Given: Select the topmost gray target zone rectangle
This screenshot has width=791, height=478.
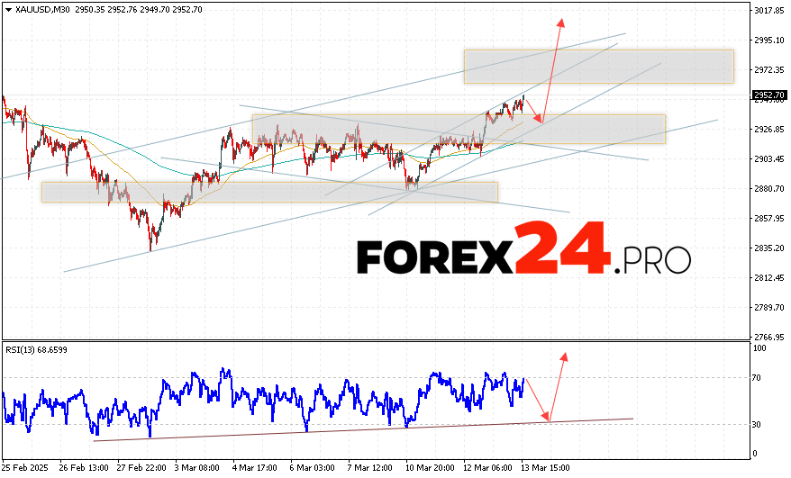Looking at the screenshot, I should pos(598,66).
